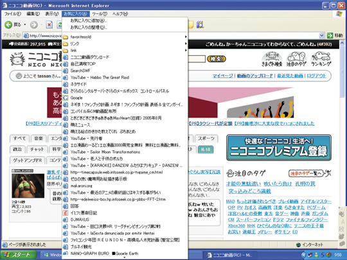Screen dimensions: 347x260
Task: Click the IE icon of favorite DJMAXUS
Action: (x=66, y=220)
